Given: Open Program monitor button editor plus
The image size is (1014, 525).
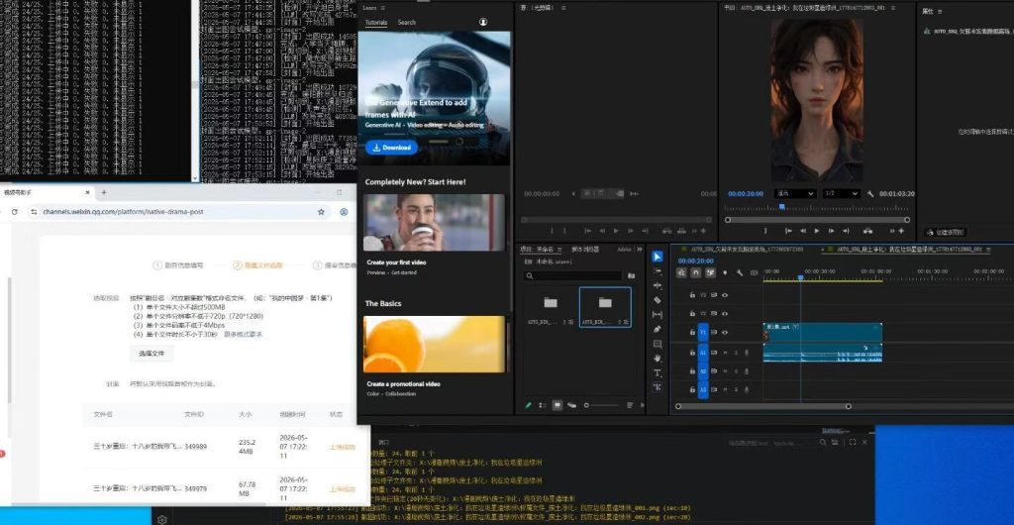Looking at the screenshot, I should (x=901, y=231).
